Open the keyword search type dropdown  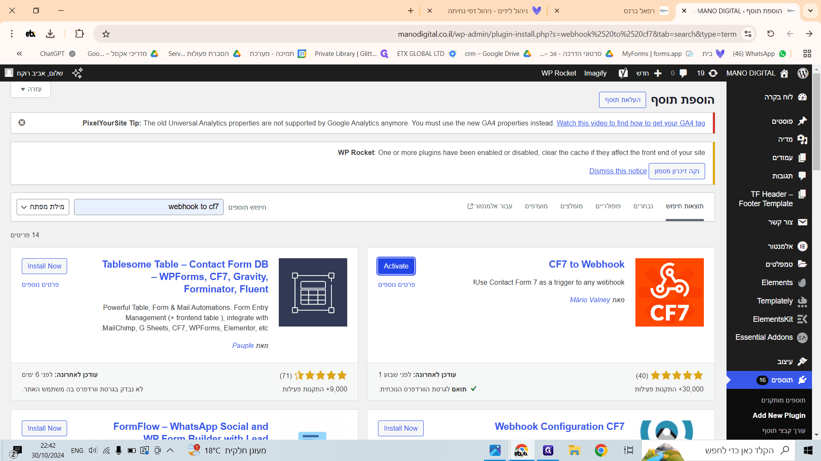[x=43, y=207]
